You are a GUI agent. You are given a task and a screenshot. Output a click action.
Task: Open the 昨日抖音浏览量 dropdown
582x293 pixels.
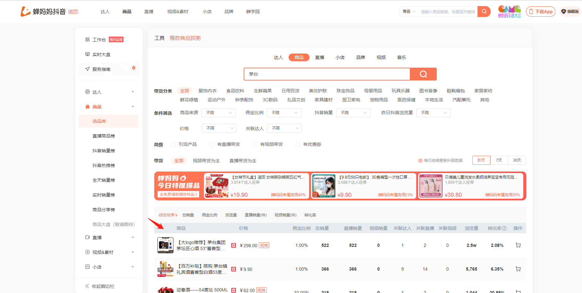pyautogui.click(x=434, y=113)
